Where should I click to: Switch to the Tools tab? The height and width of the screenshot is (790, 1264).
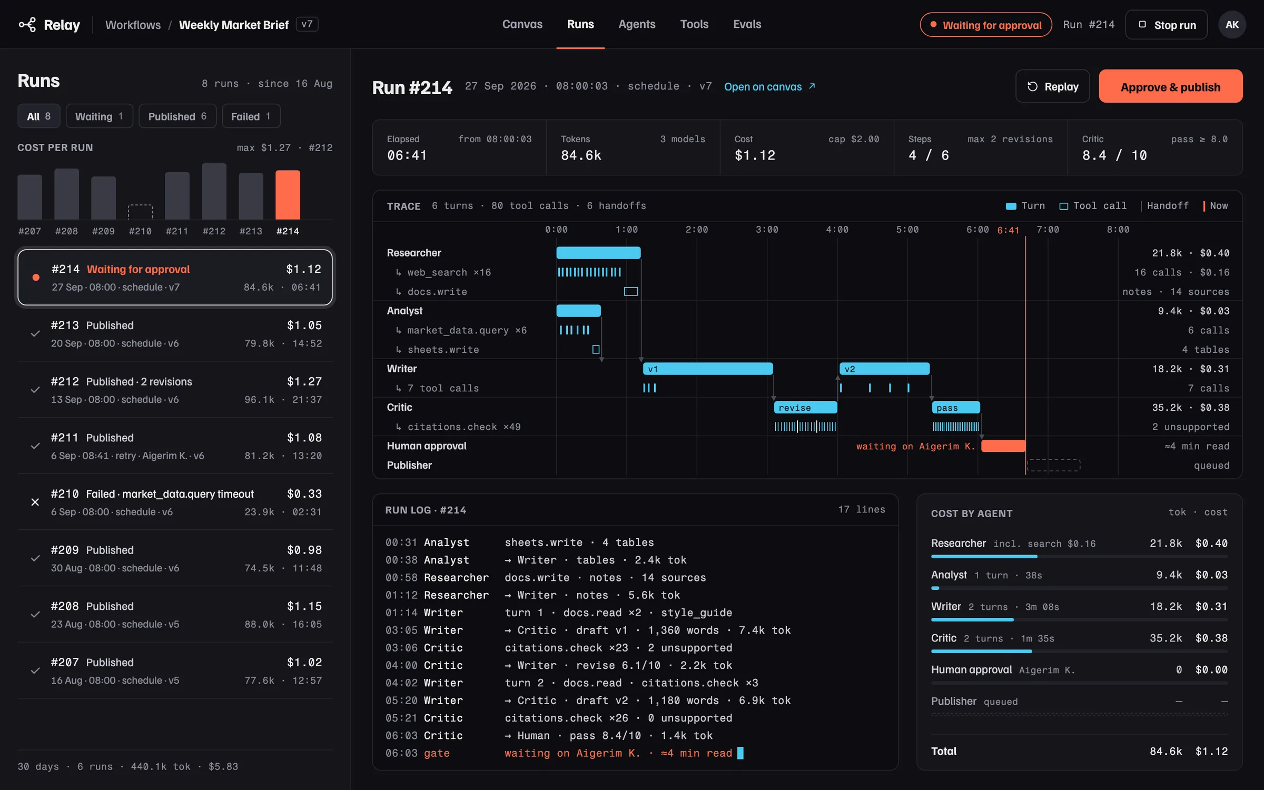694,24
